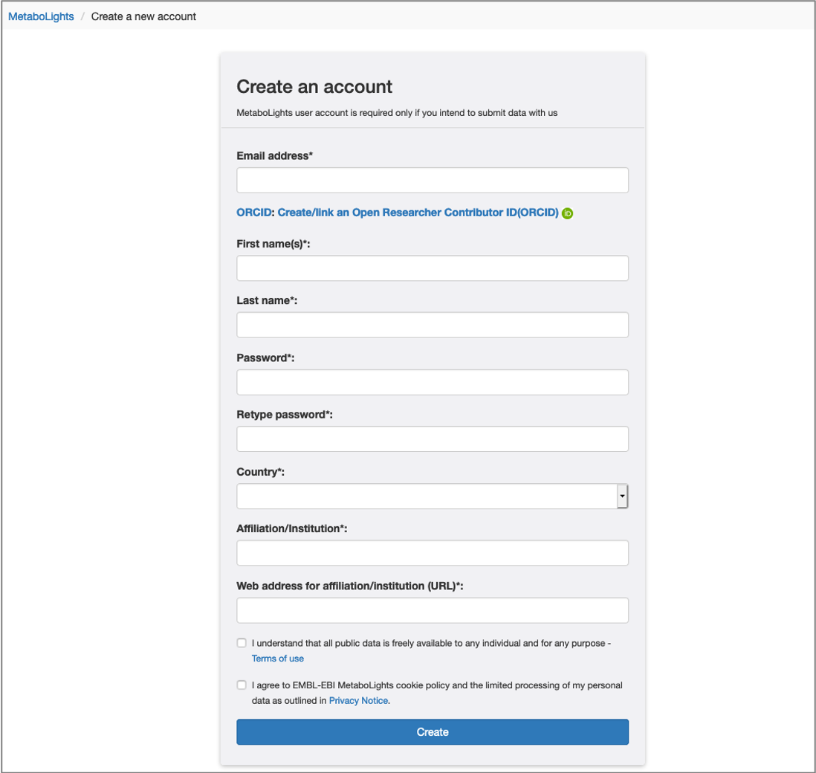Click the blue Create button

point(433,732)
